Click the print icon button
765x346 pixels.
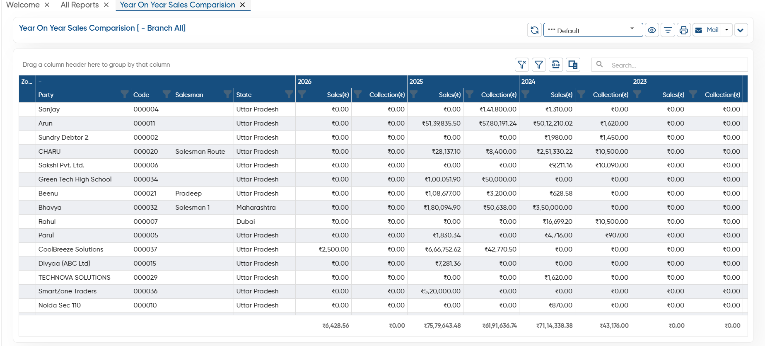click(683, 30)
